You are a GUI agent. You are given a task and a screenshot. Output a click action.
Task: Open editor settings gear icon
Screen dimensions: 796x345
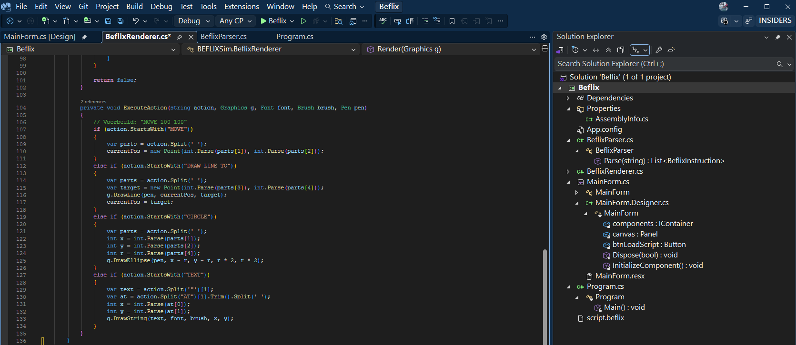[544, 37]
